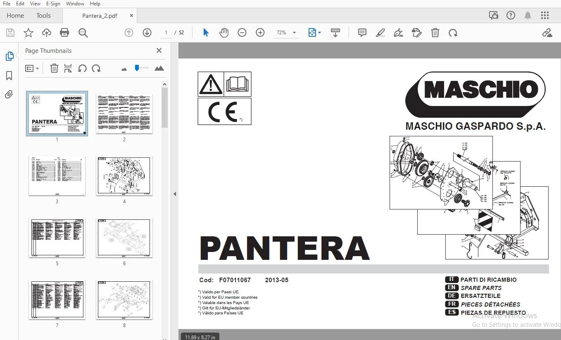Collapse the left navigation pane arrow

point(175,194)
